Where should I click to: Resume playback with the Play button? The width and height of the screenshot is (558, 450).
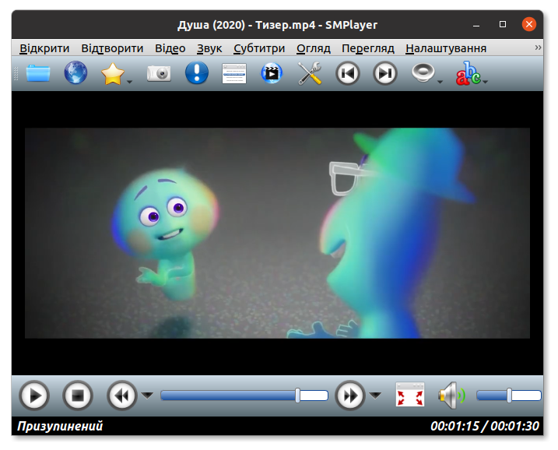click(x=34, y=396)
